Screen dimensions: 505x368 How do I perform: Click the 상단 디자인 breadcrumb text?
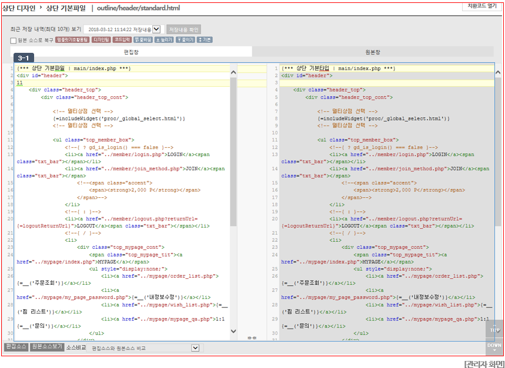pos(19,8)
